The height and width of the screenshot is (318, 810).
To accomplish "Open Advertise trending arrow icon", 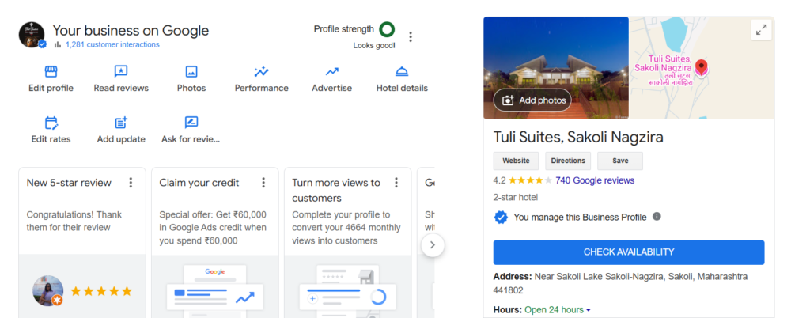I will click(331, 71).
